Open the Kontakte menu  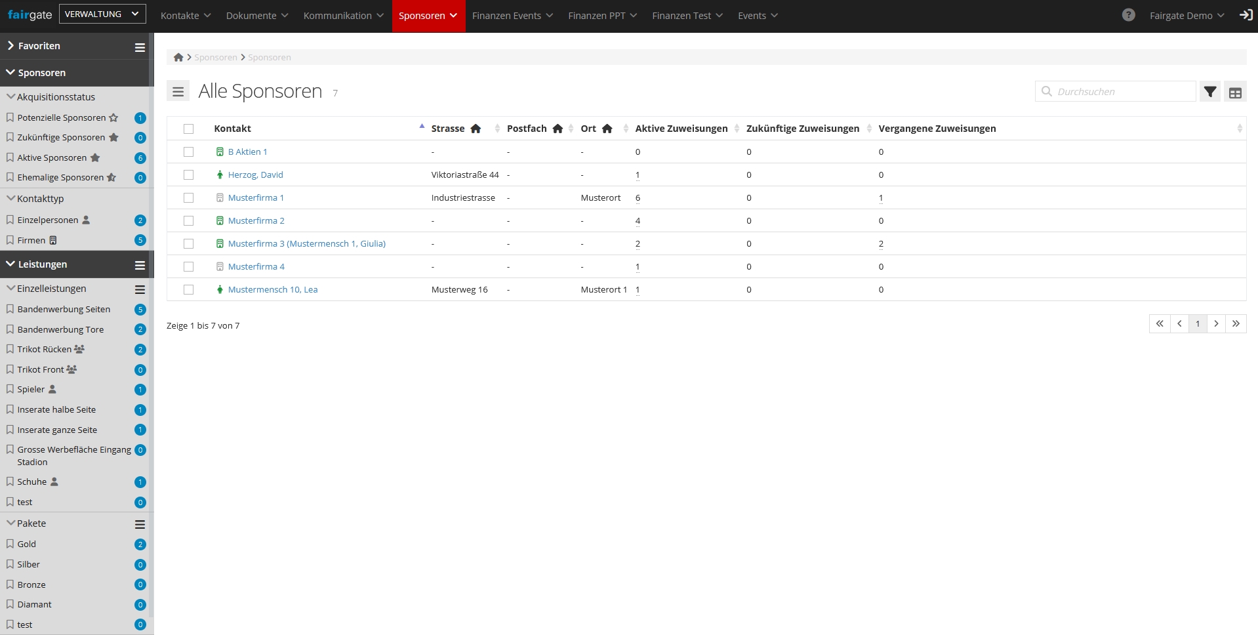(x=186, y=16)
